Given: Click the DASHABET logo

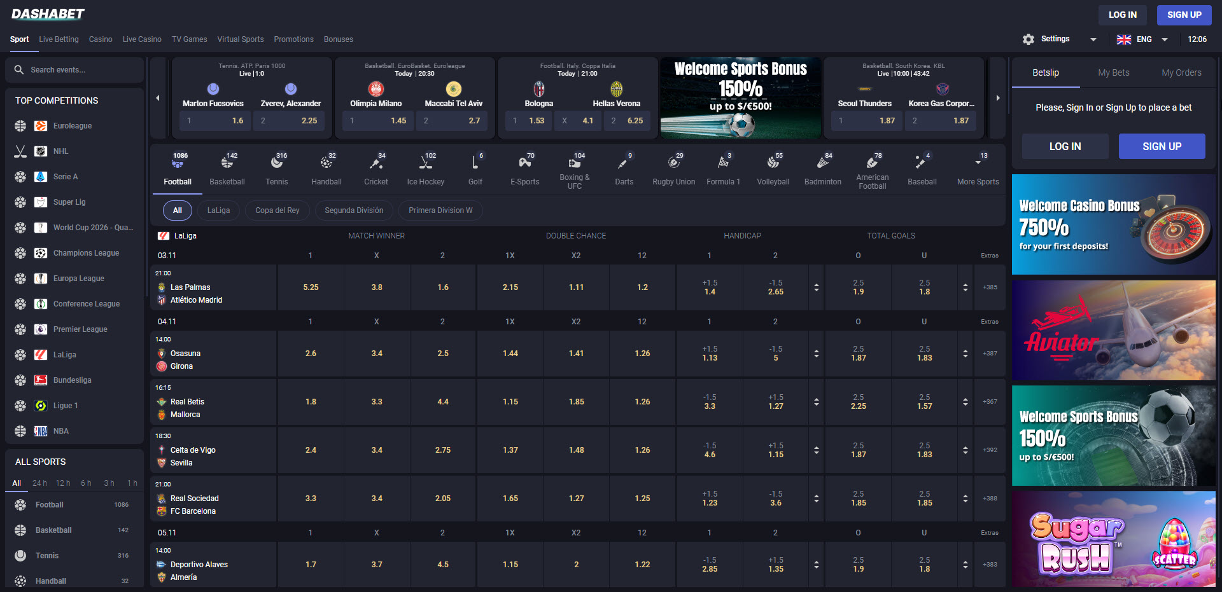Looking at the screenshot, I should point(48,14).
